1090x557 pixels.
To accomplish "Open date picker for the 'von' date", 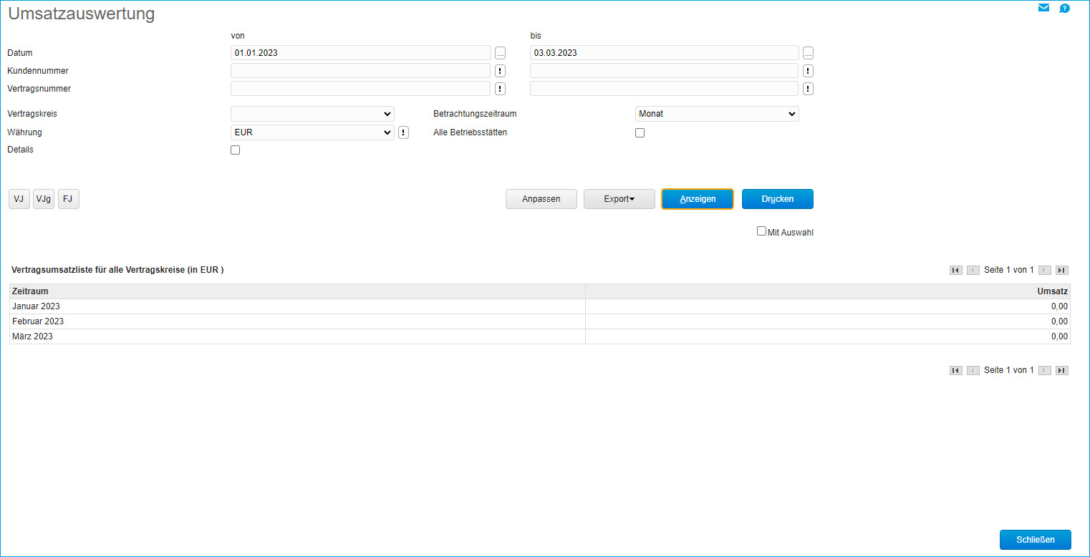I will point(500,53).
